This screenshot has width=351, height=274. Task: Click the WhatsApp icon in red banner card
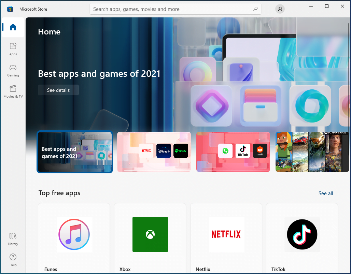tap(225, 151)
